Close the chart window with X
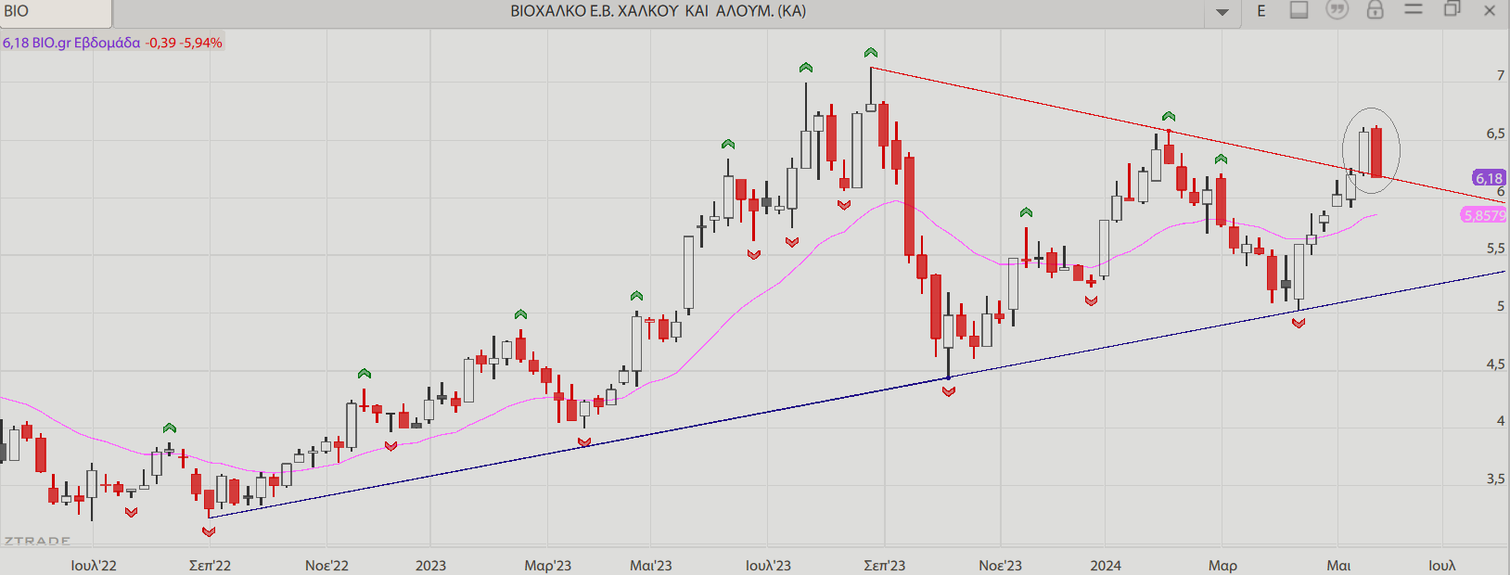 point(1491,11)
